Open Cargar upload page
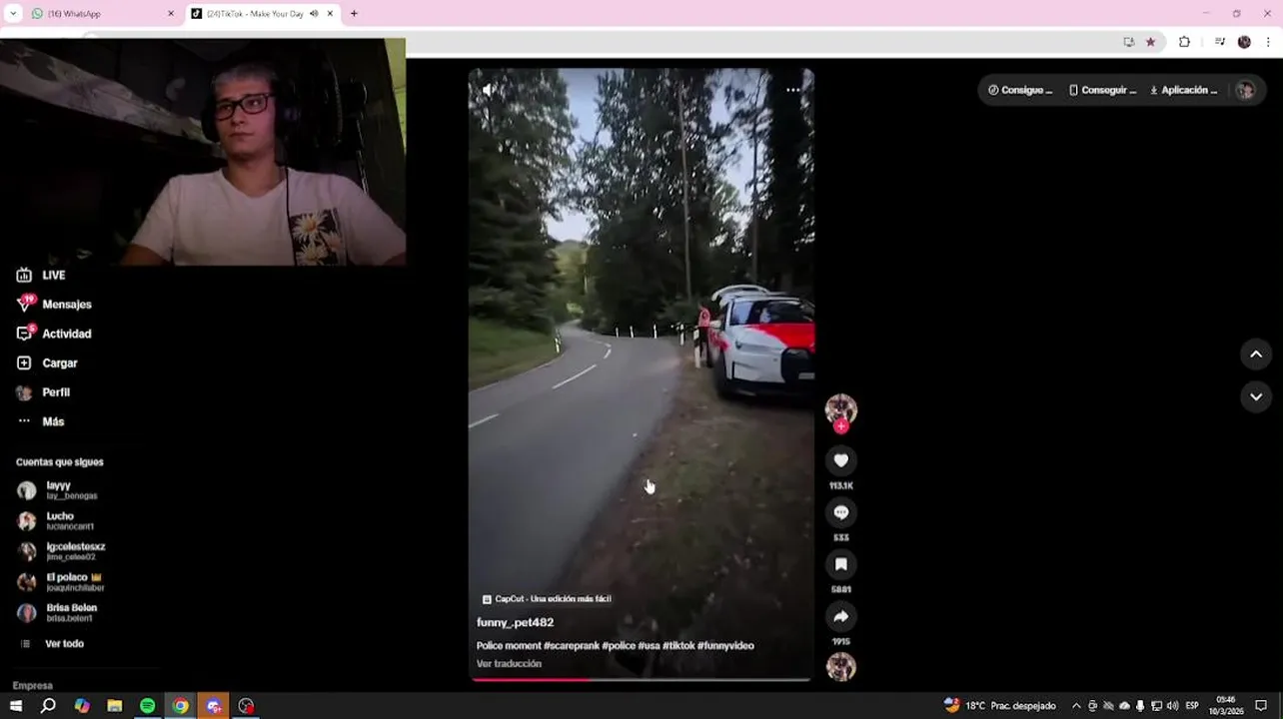This screenshot has height=719, width=1283. [x=47, y=362]
